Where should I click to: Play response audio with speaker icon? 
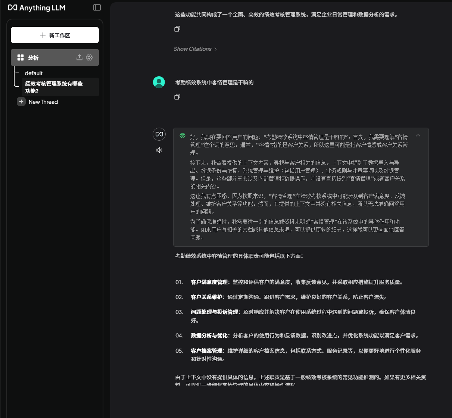click(x=159, y=150)
